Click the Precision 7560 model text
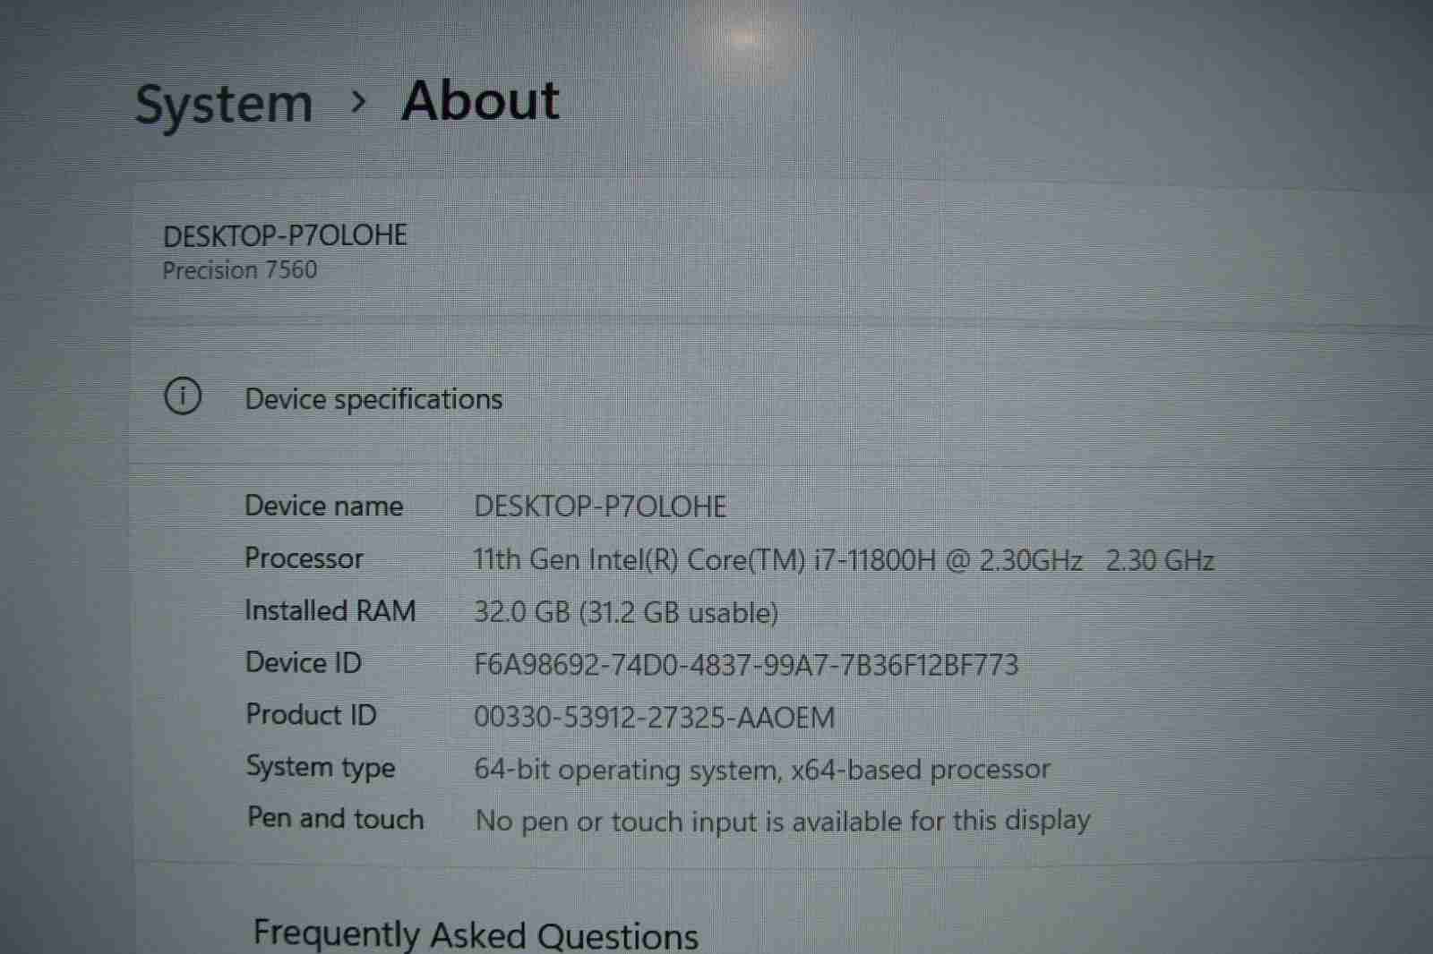This screenshot has width=1433, height=954. [239, 270]
